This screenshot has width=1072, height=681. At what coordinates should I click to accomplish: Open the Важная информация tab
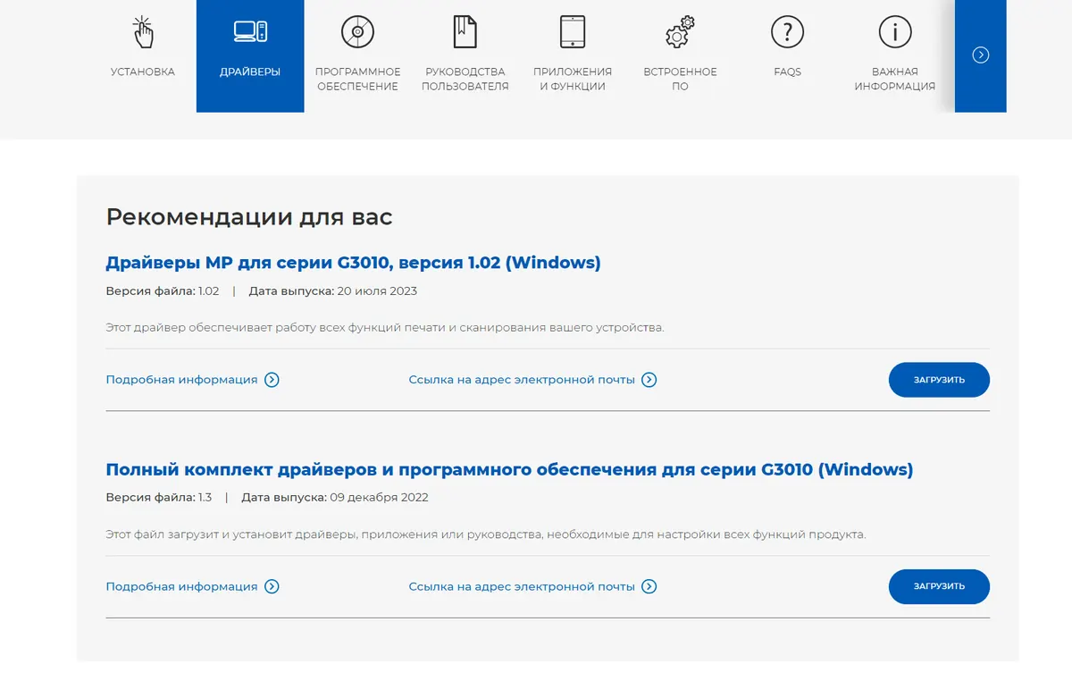894,56
